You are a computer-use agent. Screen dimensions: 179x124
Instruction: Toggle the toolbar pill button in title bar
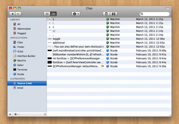point(168,8)
